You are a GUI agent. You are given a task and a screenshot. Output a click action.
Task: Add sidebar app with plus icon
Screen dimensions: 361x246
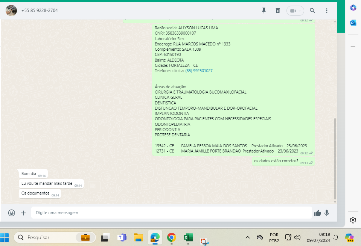(353, 47)
